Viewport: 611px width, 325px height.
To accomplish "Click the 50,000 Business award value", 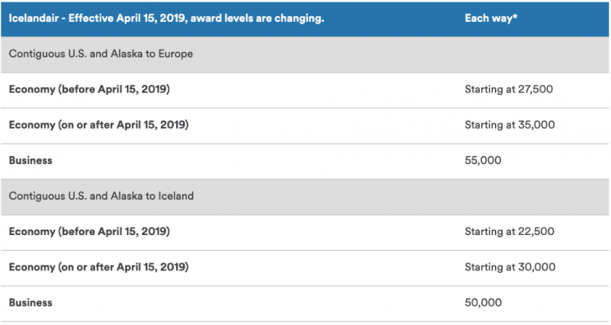I will pos(483,302).
